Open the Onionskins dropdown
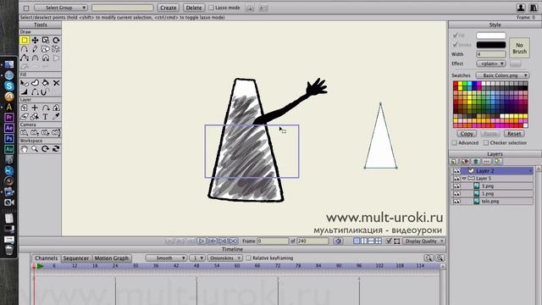The width and height of the screenshot is (542, 305). (224, 258)
